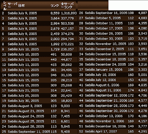
Task: Click the date July 12, 2005
Action: [28, 75]
